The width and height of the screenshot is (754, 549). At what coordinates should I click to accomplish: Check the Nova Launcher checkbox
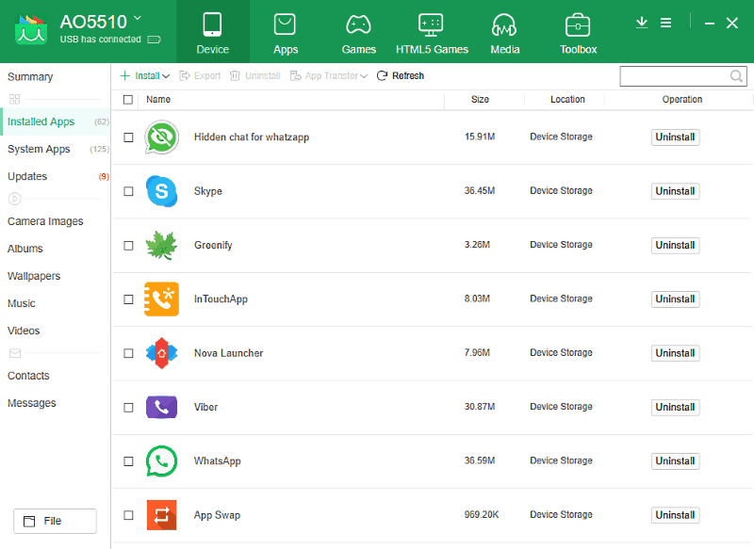128,353
